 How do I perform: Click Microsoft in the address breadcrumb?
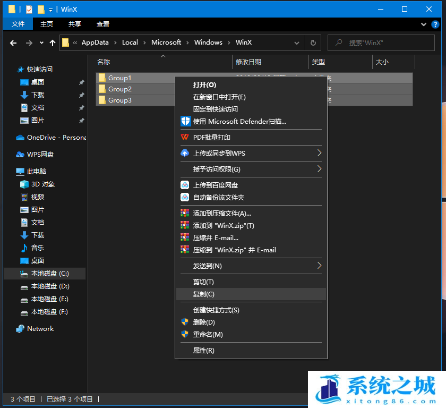click(x=166, y=42)
